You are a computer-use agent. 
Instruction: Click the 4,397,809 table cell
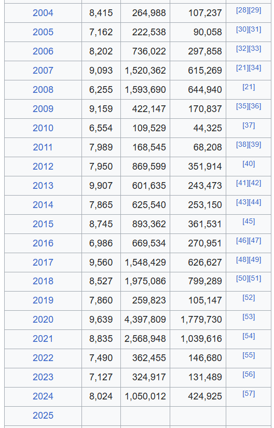click(145, 320)
